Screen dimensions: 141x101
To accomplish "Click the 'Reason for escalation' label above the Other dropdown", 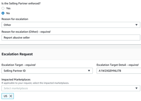I will (x=15, y=19).
